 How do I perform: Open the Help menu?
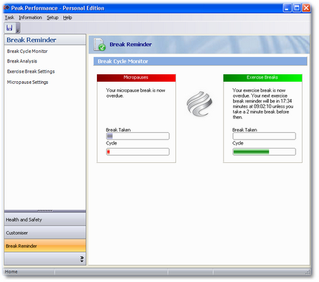(x=67, y=18)
